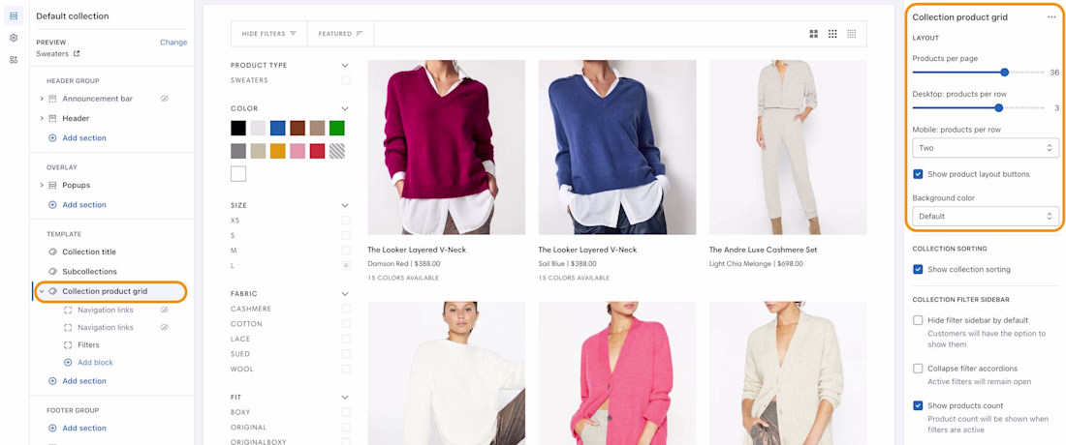Click the Subcollections section icon
1066x445 pixels.
click(53, 272)
